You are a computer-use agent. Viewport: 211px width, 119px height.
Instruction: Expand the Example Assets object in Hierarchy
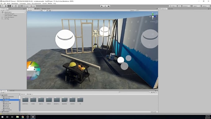tap(2, 17)
